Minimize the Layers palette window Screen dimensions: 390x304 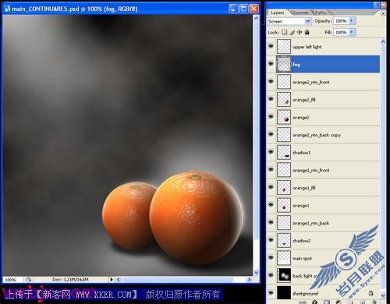click(376, 5)
